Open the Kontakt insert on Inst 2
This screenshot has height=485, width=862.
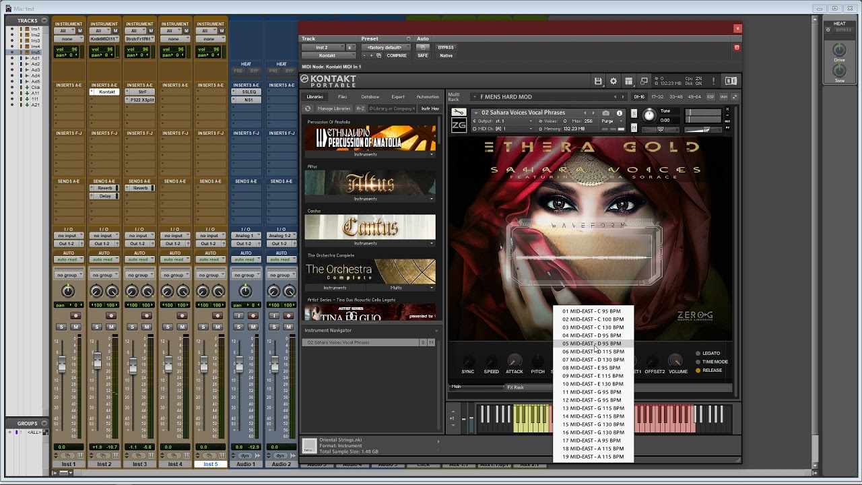(x=104, y=92)
